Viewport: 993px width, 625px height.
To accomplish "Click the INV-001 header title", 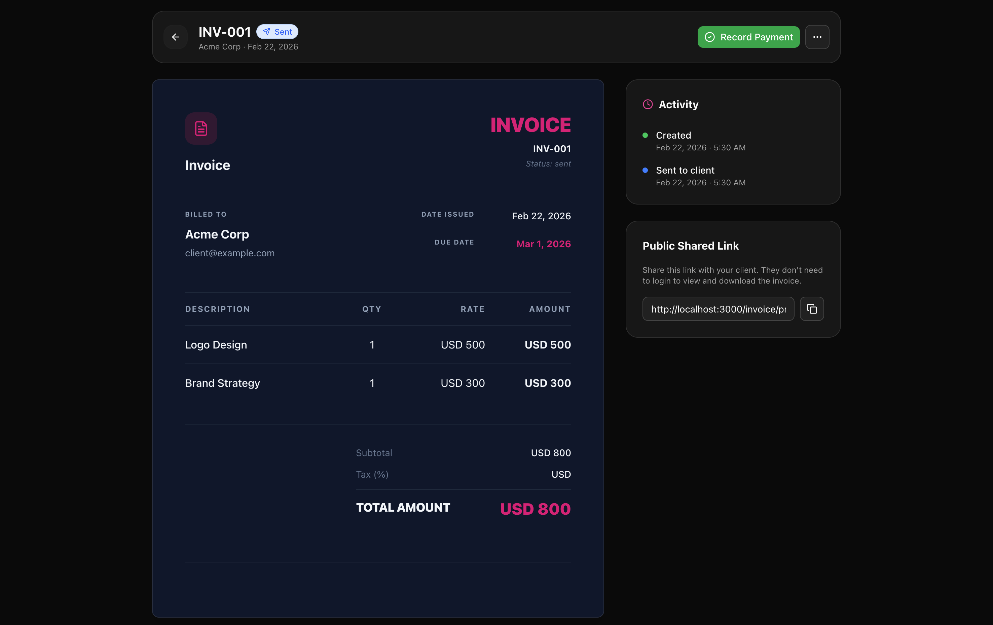I will click(224, 32).
